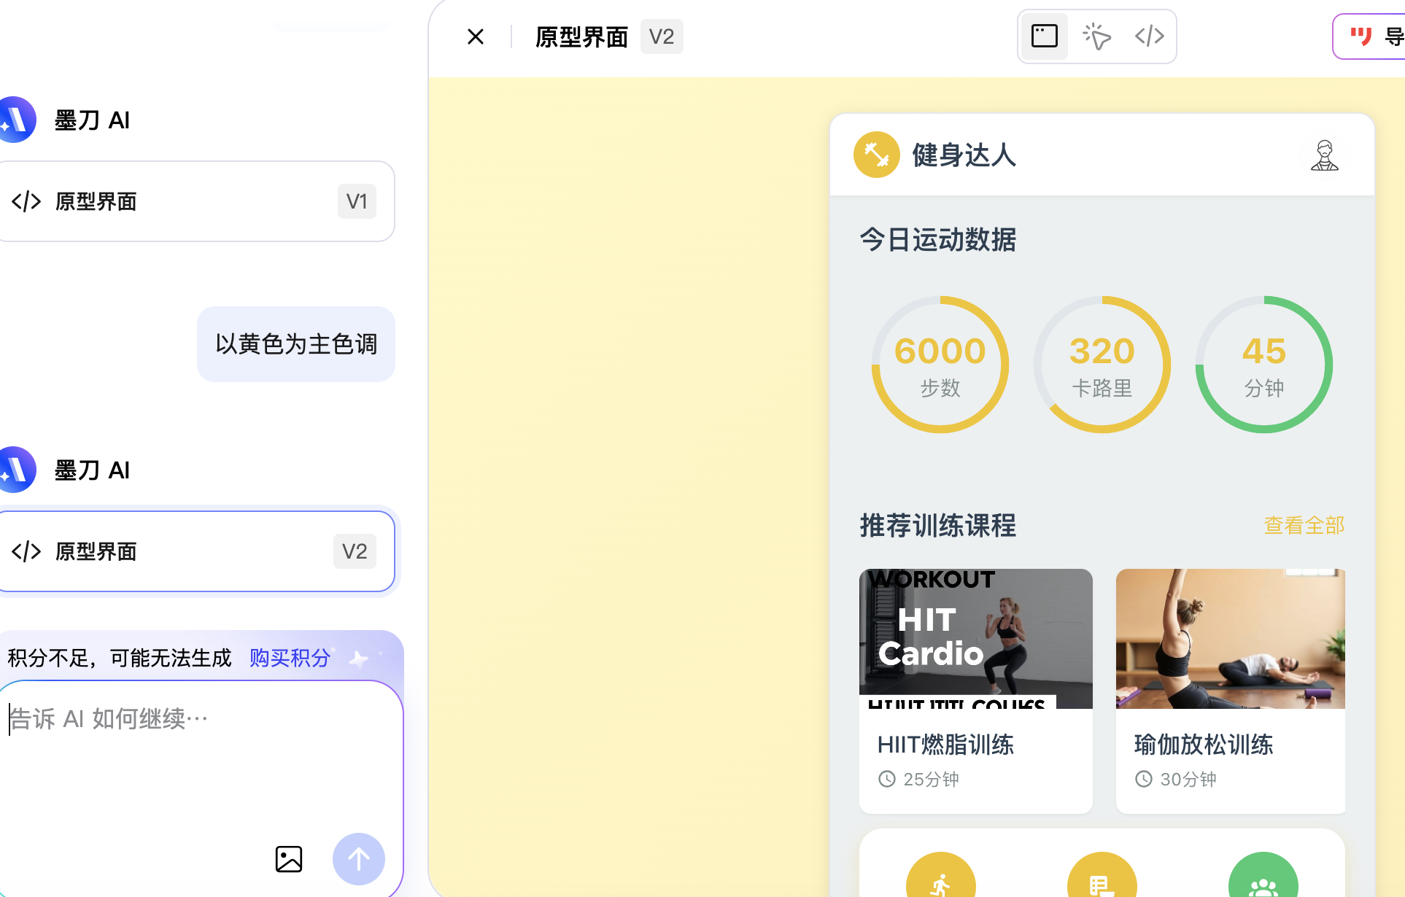Click the 推荐训练课程 heading
The width and height of the screenshot is (1405, 897).
click(937, 525)
